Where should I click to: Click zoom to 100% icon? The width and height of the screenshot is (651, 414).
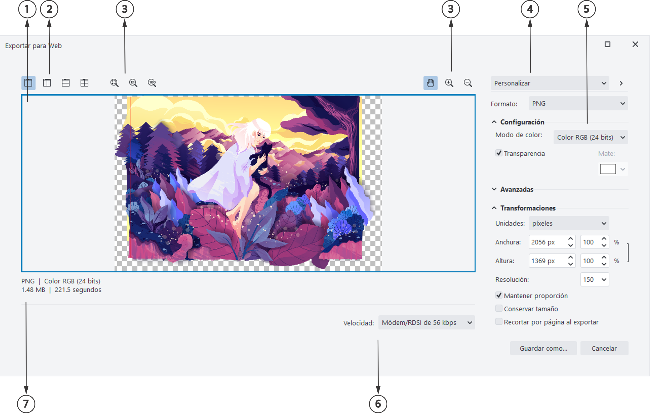click(x=152, y=83)
